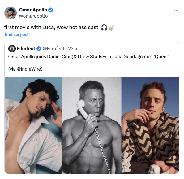
Task: Open the @omarapollo handle
Action: (33, 16)
